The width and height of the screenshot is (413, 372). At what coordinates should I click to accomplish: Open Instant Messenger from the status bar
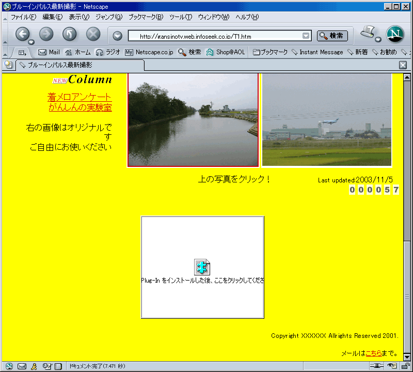tap(34, 366)
